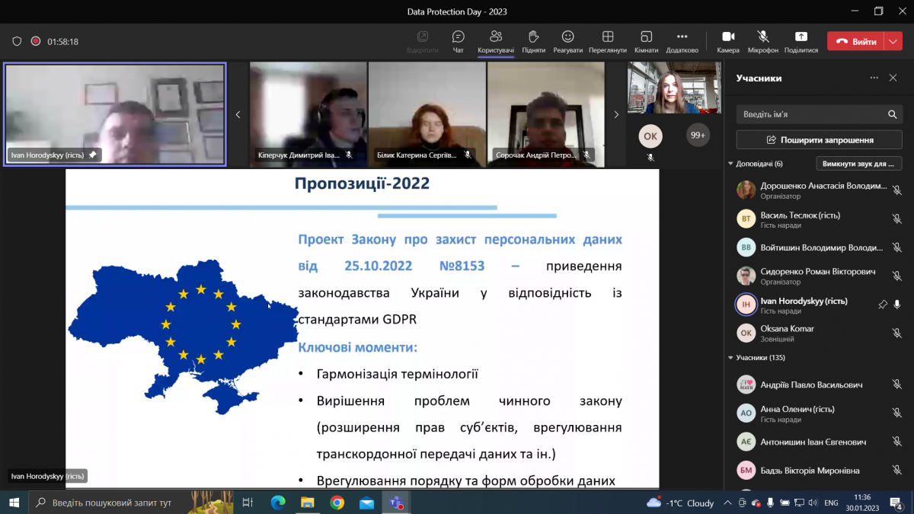The width and height of the screenshot is (914, 514).
Task: Click the OK participant avatar circle
Action: tap(650, 136)
